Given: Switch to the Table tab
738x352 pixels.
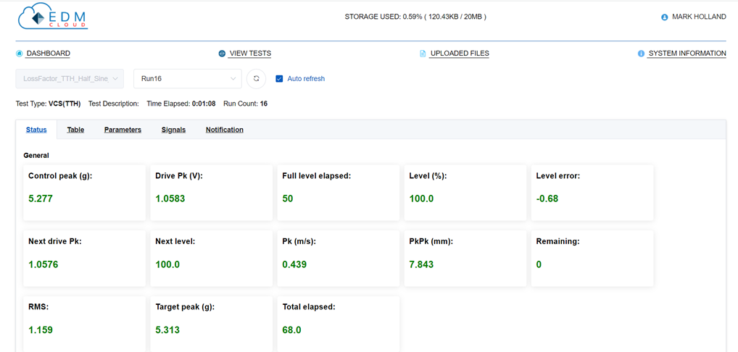Looking at the screenshot, I should 75,130.
